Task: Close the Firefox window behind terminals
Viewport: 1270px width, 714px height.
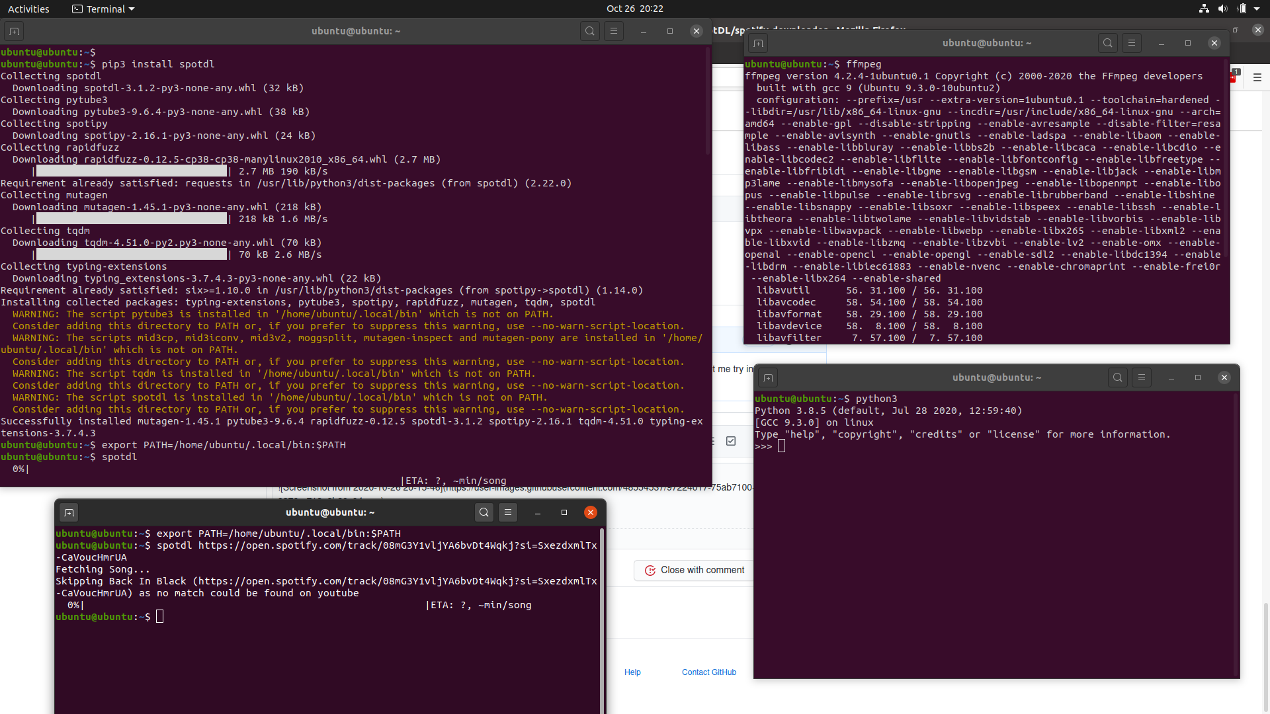Action: [1258, 30]
